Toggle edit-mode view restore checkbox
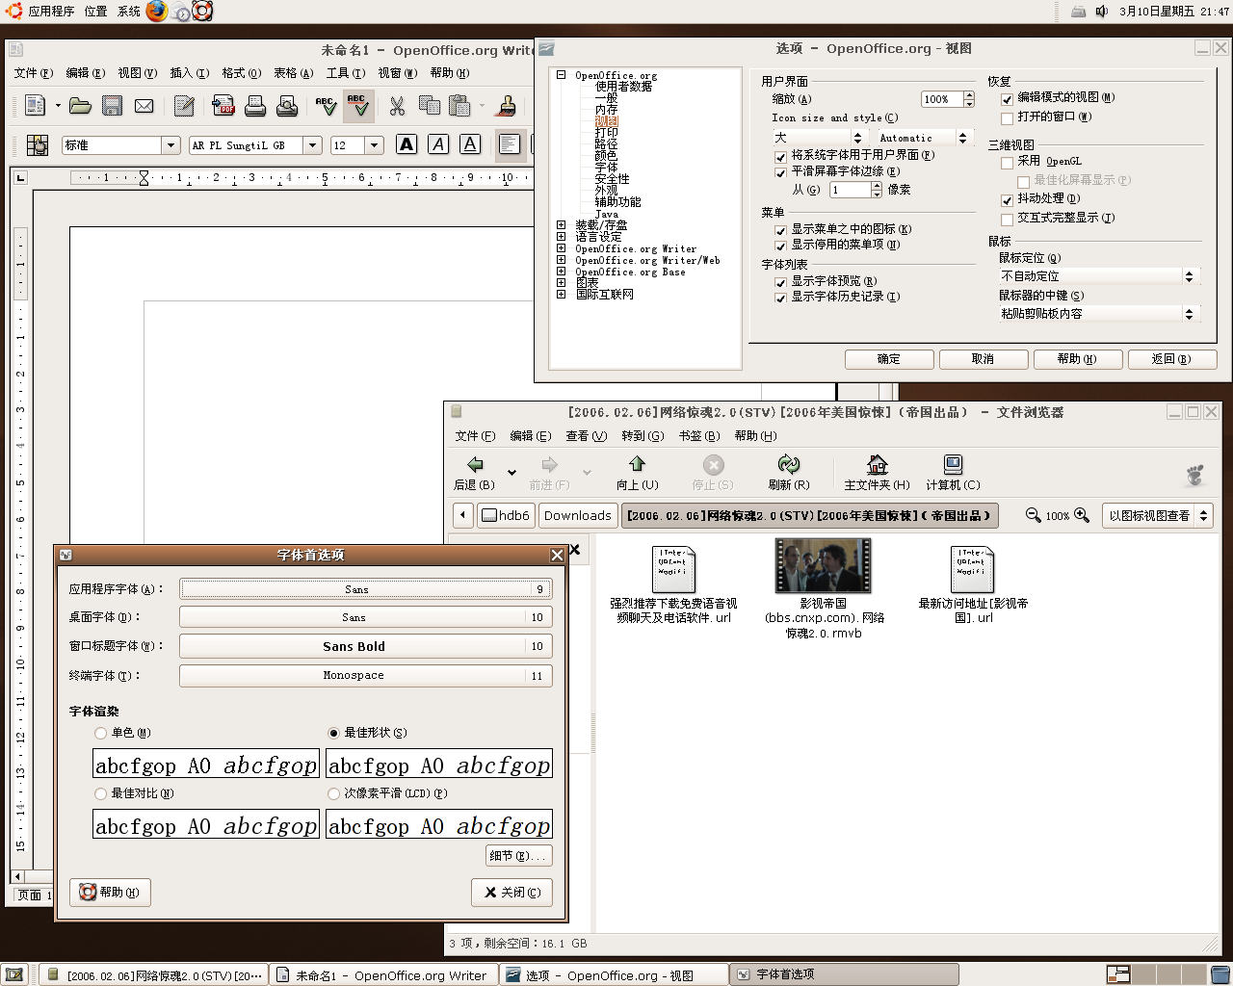1233x986 pixels. coord(1007,98)
